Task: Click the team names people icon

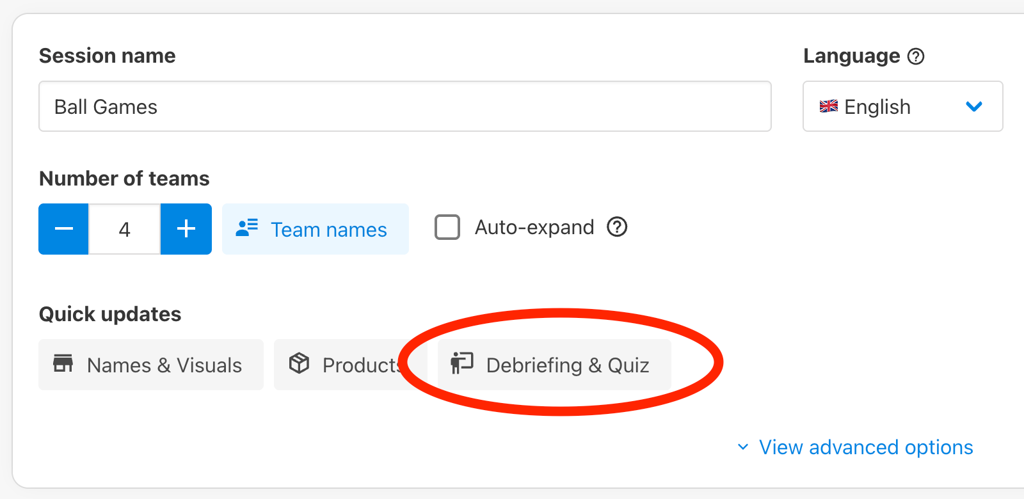Action: click(246, 228)
